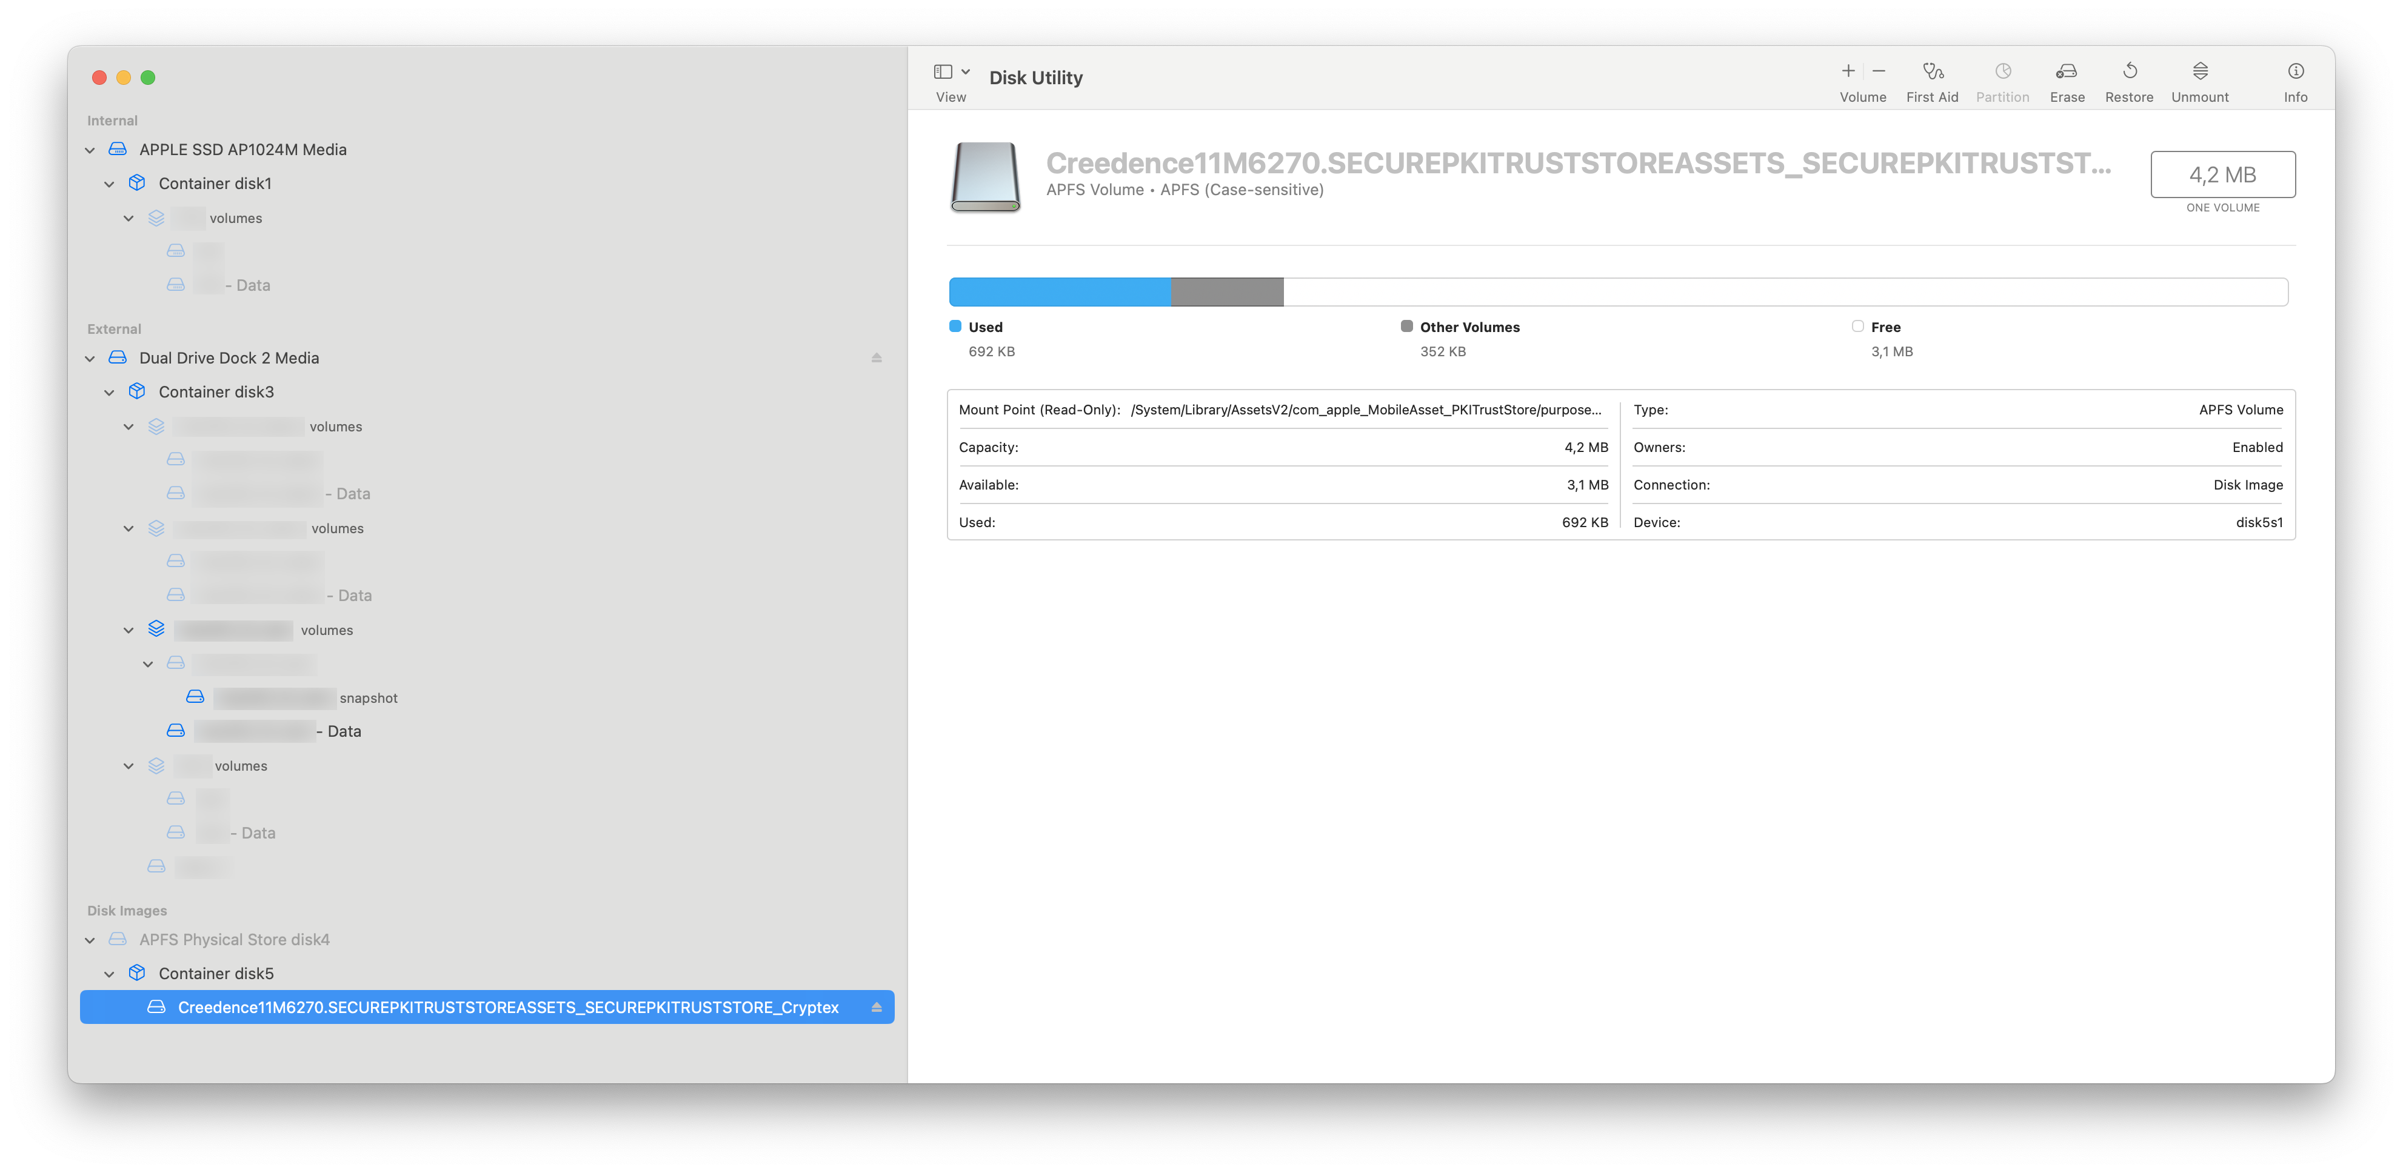Select Container disk1 in sidebar
The width and height of the screenshot is (2403, 1173).
coord(215,184)
